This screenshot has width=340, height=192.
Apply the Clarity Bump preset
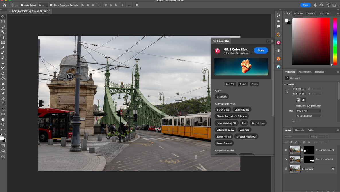(242, 110)
